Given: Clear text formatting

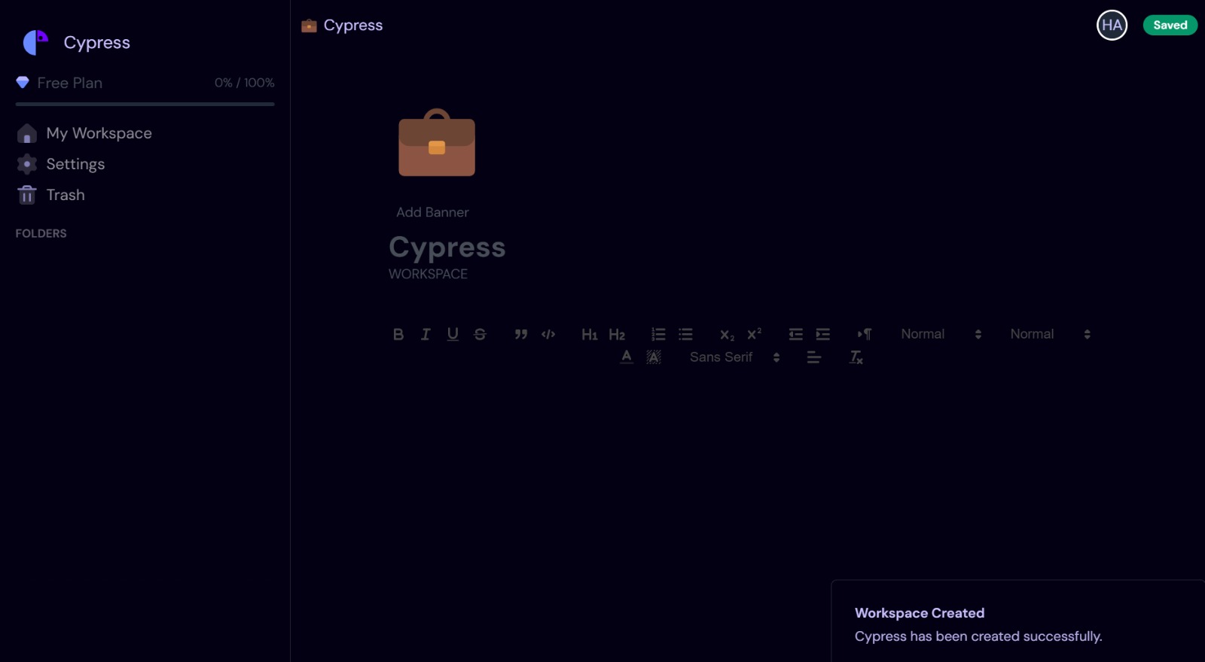Looking at the screenshot, I should point(856,357).
